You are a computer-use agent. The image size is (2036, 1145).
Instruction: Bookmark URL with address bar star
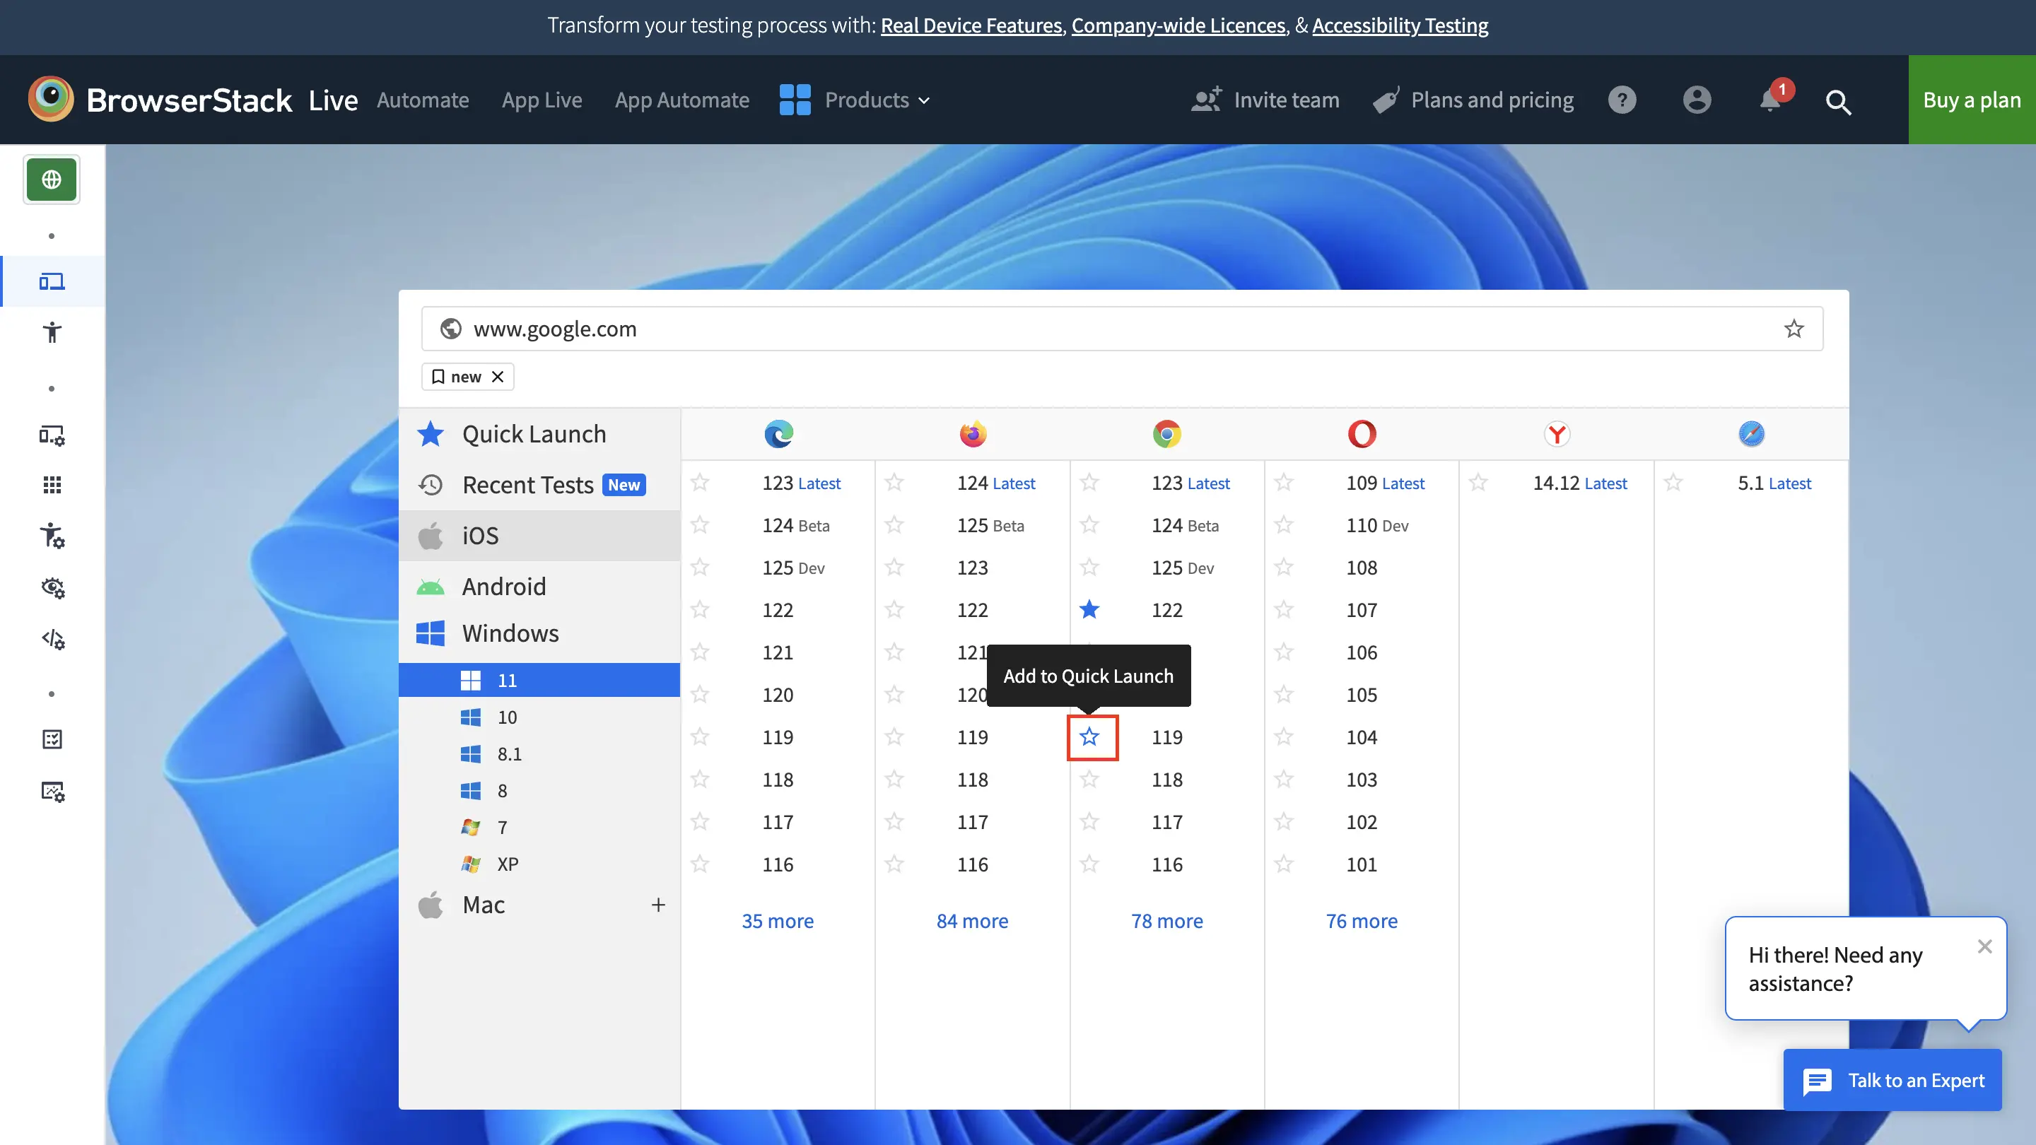pyautogui.click(x=1794, y=329)
